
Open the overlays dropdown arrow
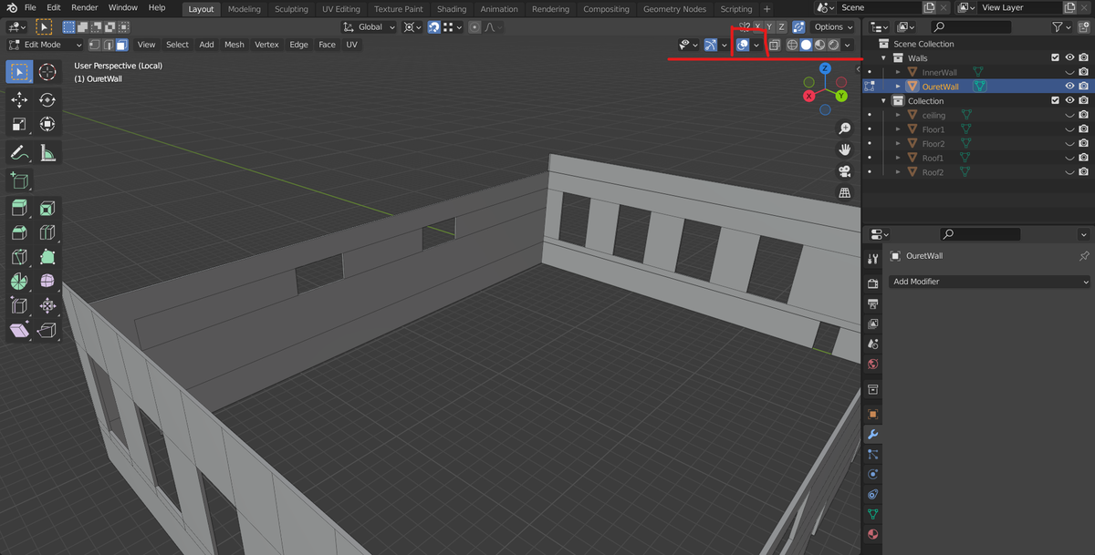(756, 45)
